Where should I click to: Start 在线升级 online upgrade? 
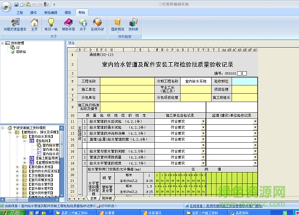97,24
